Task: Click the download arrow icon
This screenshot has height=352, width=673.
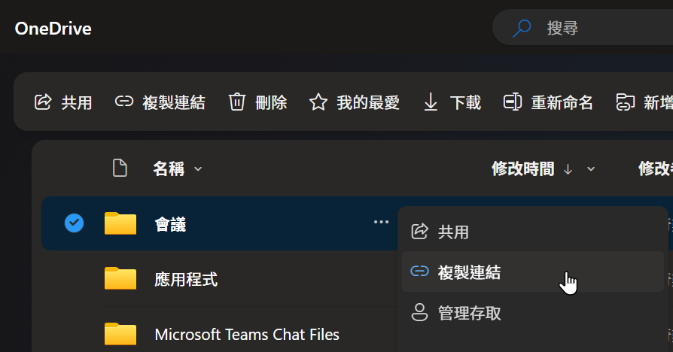Action: 431,102
